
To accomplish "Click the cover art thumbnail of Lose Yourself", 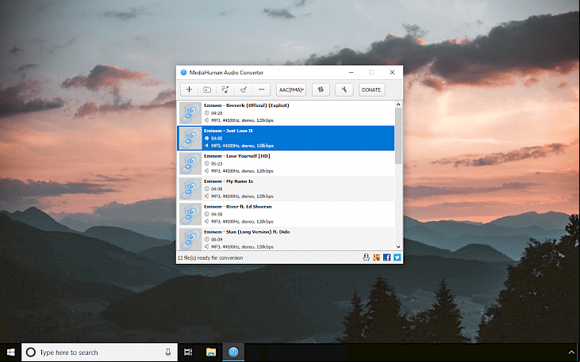I will (x=190, y=164).
